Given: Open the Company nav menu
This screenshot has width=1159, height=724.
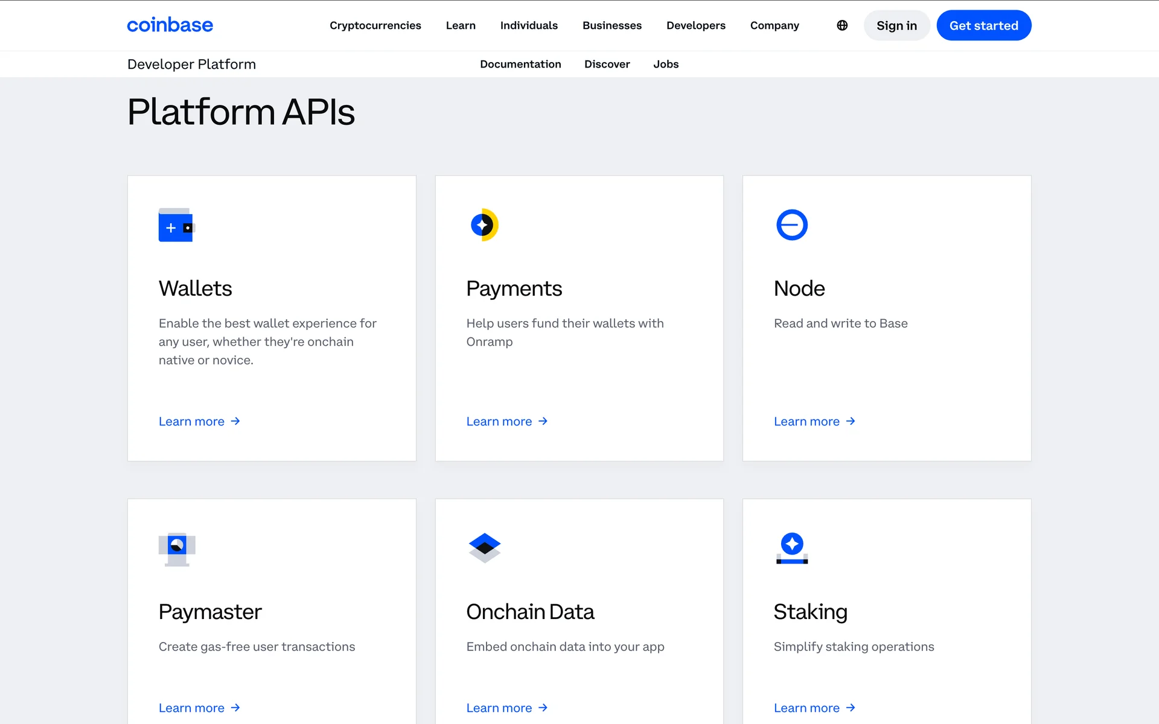Looking at the screenshot, I should (774, 25).
